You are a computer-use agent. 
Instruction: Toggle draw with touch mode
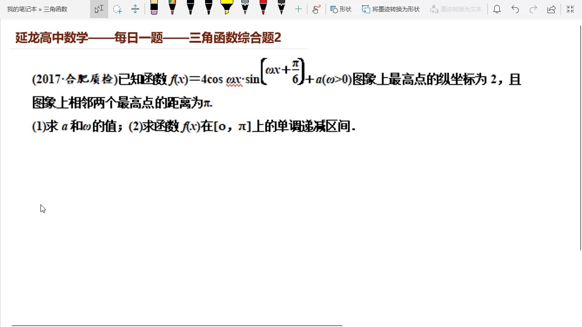pyautogui.click(x=316, y=9)
